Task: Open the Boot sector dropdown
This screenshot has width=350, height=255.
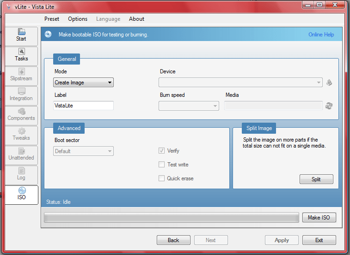Action: click(84, 151)
